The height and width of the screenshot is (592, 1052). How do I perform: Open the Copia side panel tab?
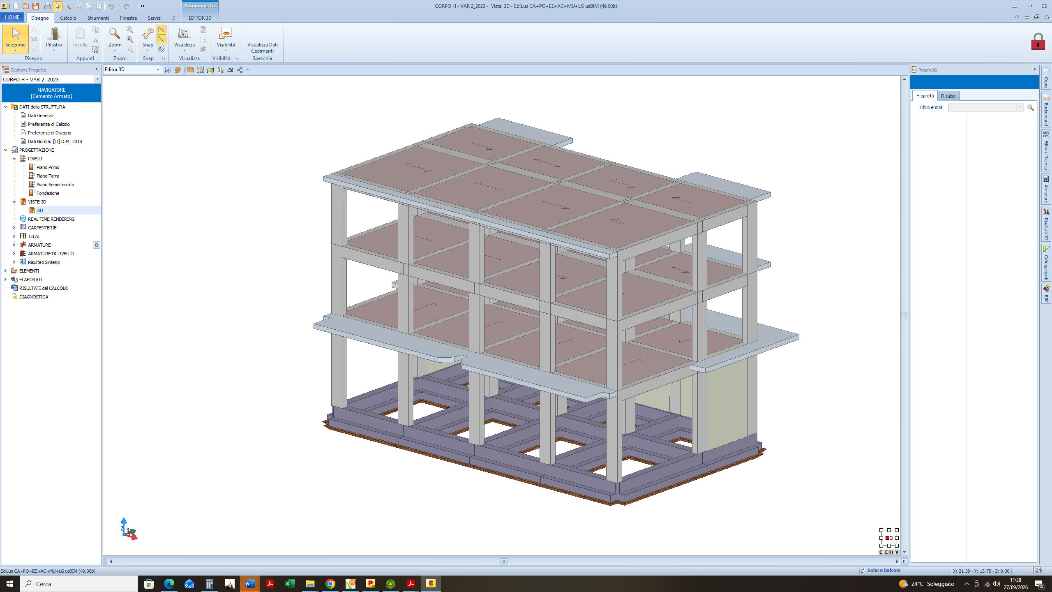click(1046, 77)
